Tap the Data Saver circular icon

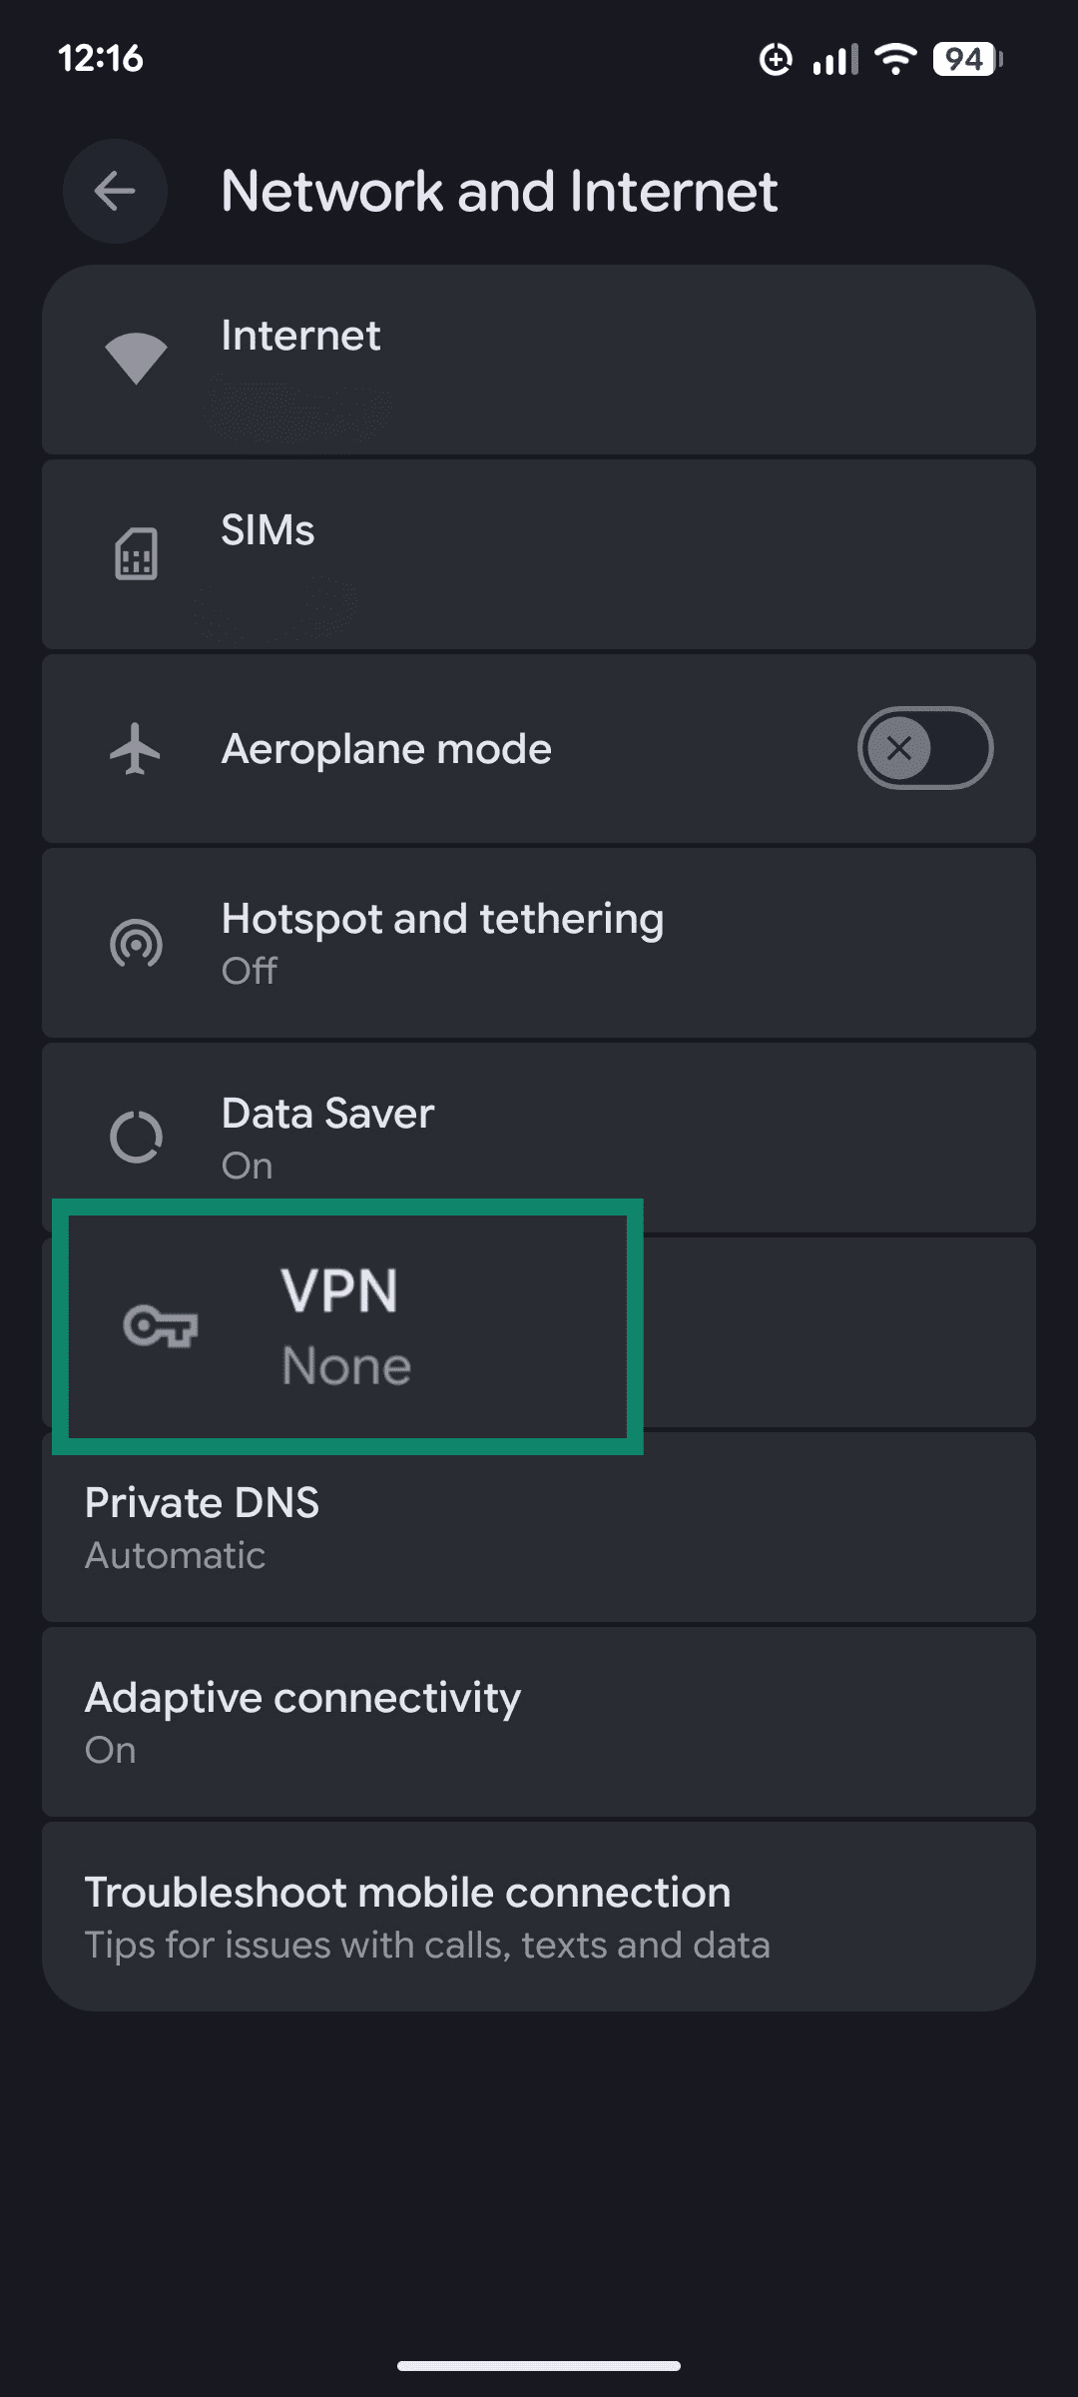(137, 1136)
